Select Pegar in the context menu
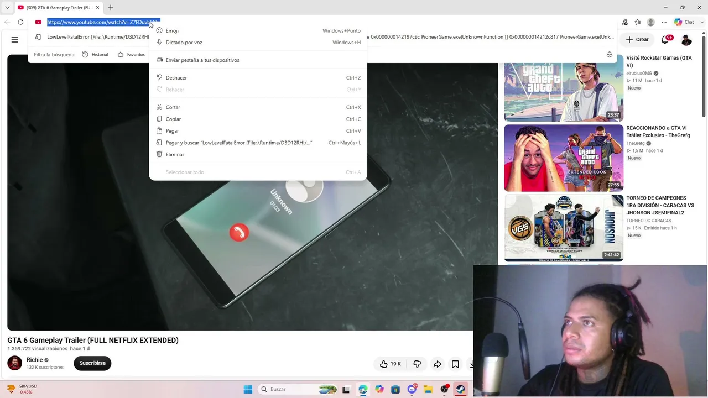This screenshot has height=398, width=708. (258, 131)
